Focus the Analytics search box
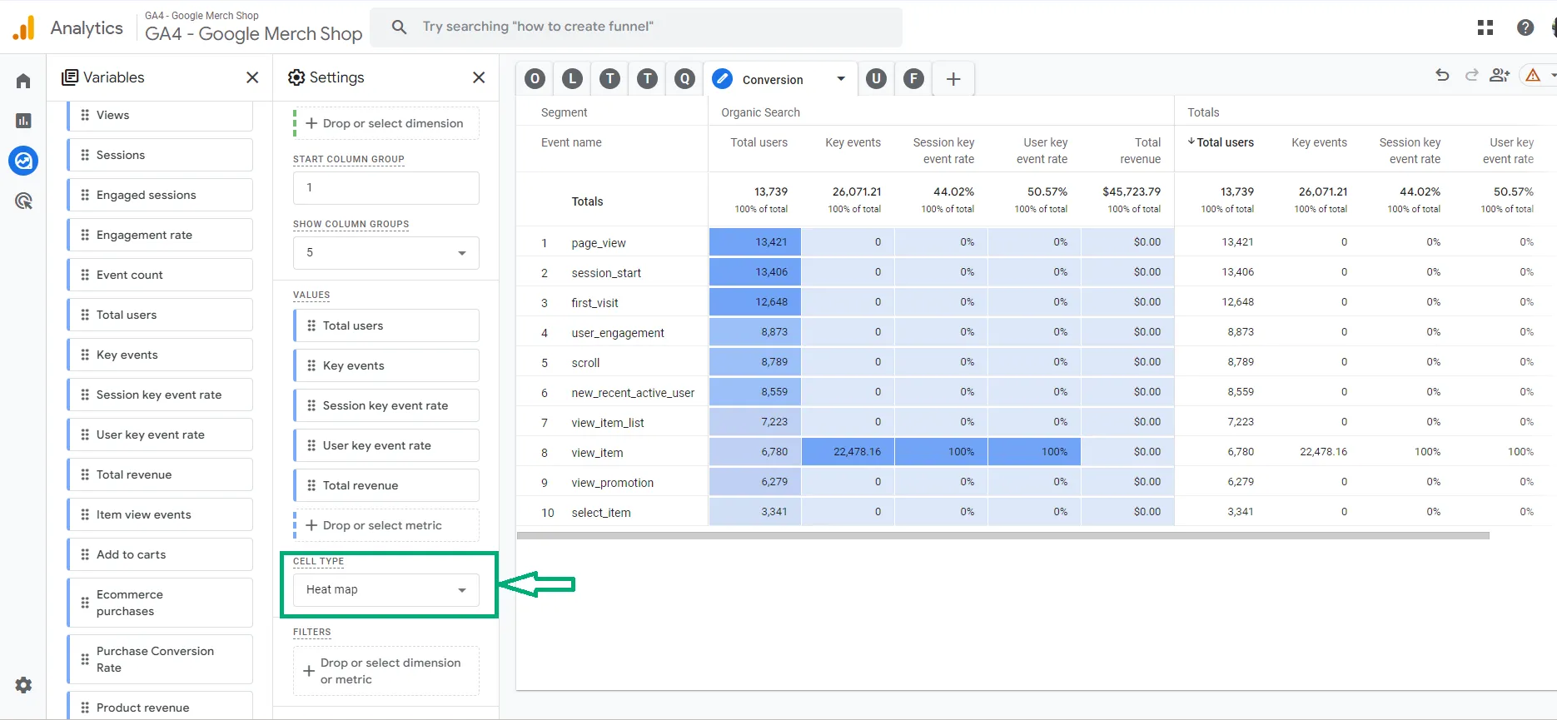 pos(636,27)
